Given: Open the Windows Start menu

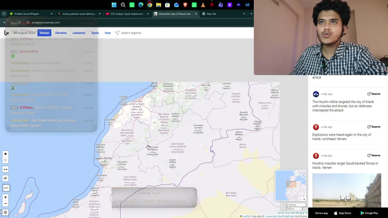Looking at the screenshot, I should tap(114, 5).
